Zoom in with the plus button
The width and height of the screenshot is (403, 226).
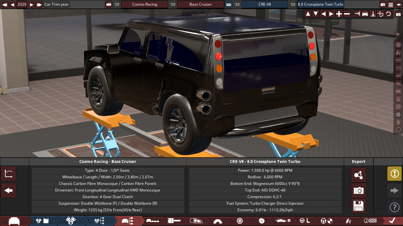(339, 14)
